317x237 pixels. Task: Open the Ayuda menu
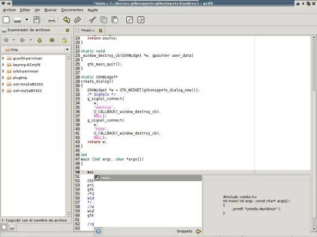pyautogui.click(x=93, y=10)
